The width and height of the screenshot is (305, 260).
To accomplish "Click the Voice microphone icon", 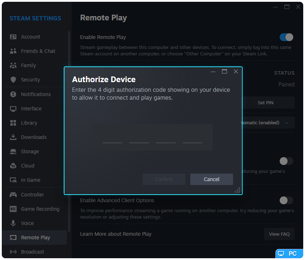I will tap(13, 223).
